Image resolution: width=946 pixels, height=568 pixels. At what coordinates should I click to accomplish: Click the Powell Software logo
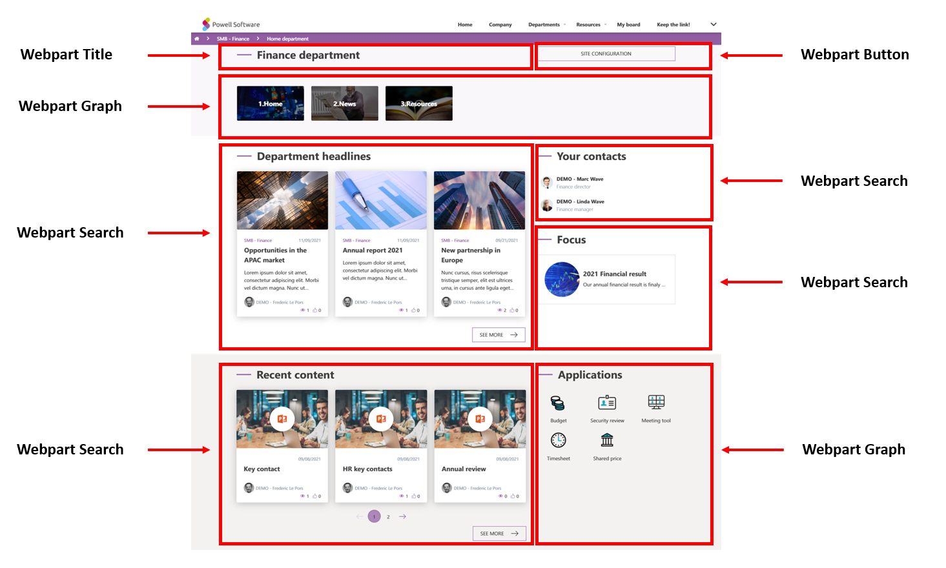[231, 25]
